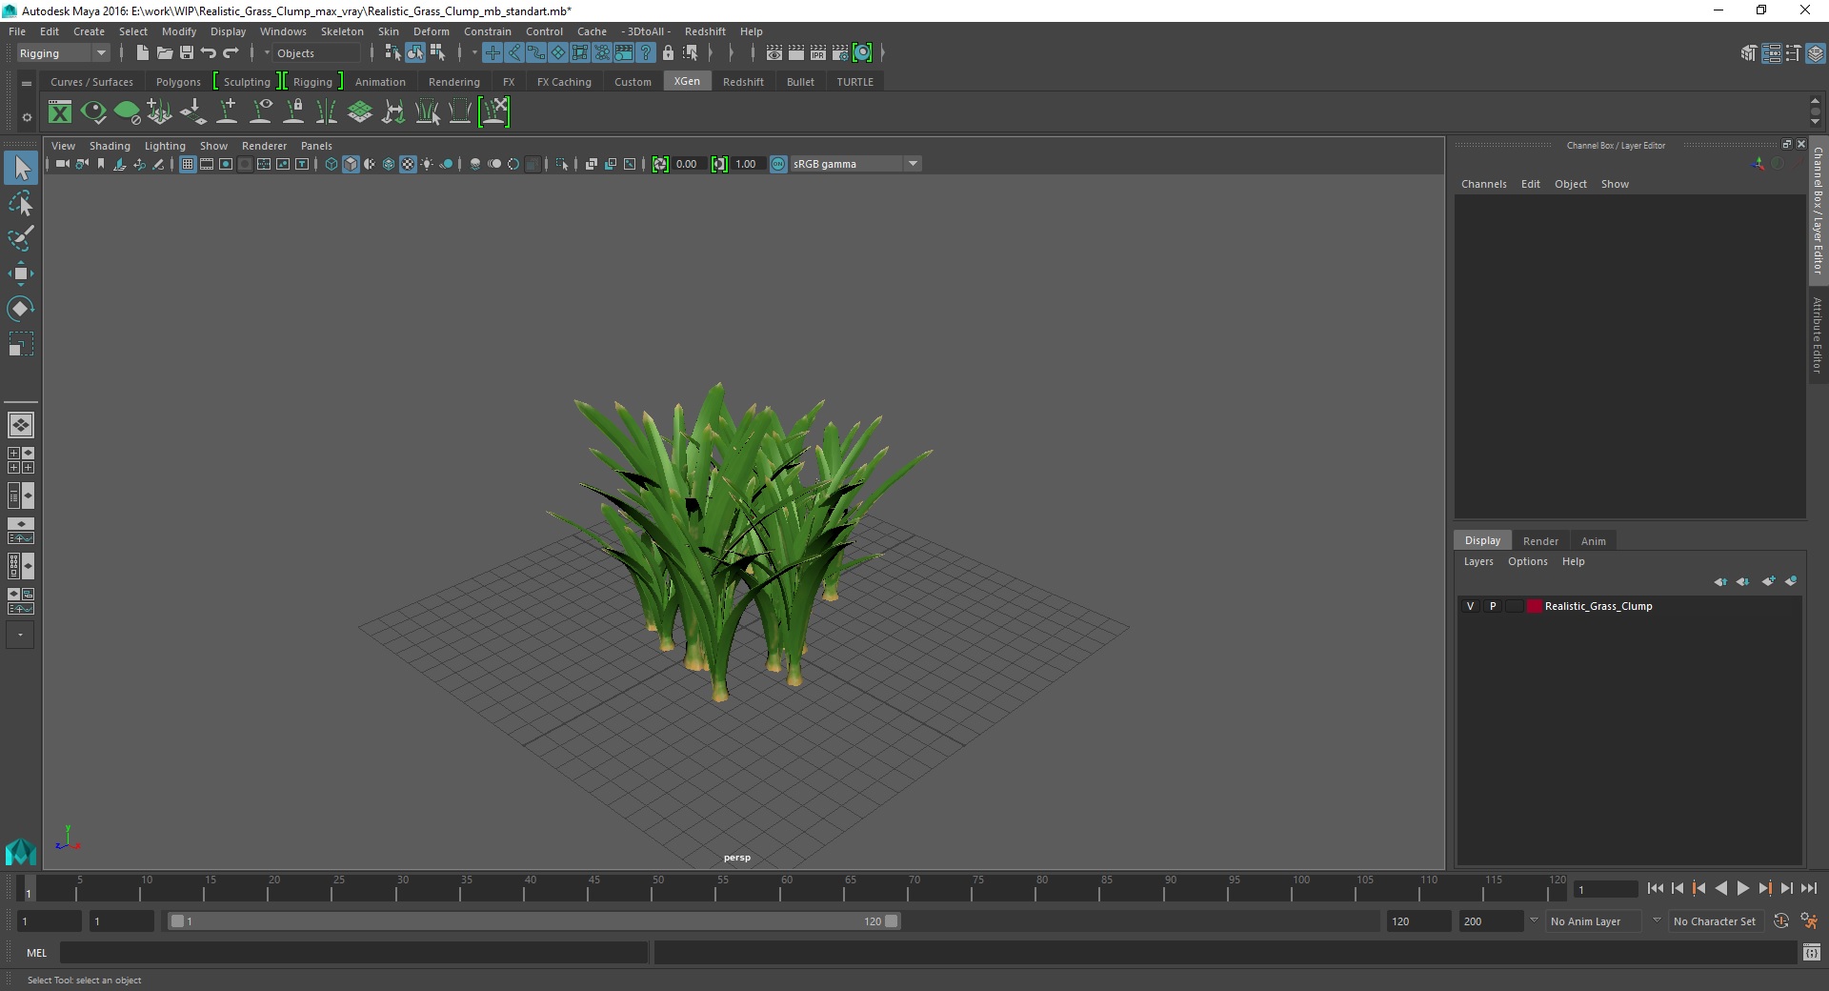Click the MEL command input field

(354, 953)
